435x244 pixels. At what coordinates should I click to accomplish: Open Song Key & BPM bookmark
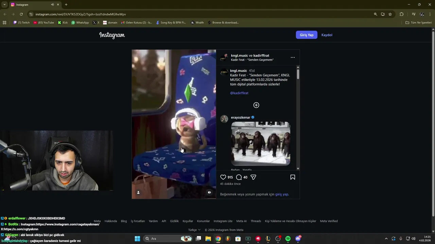pos(171,23)
